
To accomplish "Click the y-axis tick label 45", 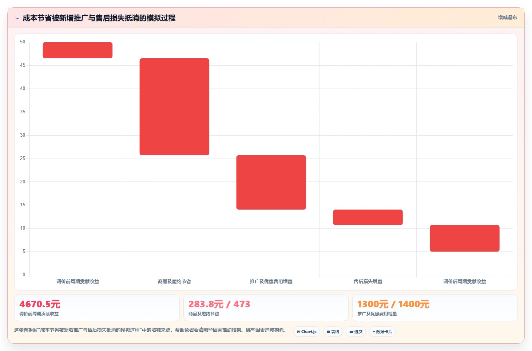I will point(23,65).
